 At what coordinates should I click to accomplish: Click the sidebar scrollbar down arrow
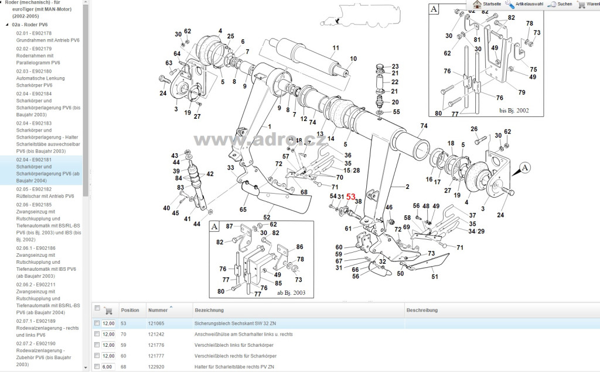[x=86, y=368]
